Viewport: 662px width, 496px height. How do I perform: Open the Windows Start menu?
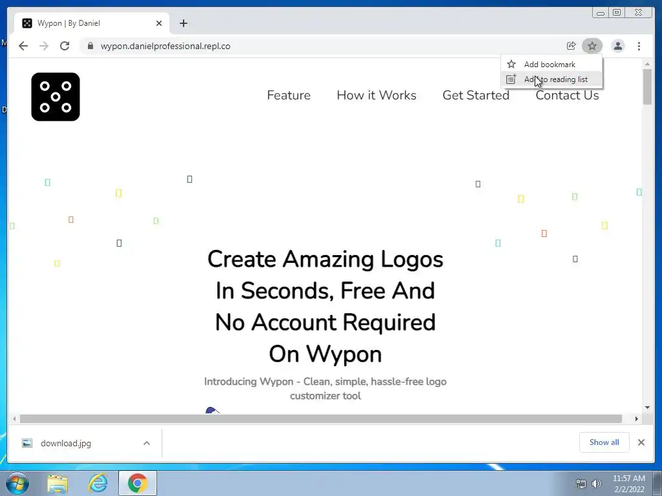coord(17,483)
